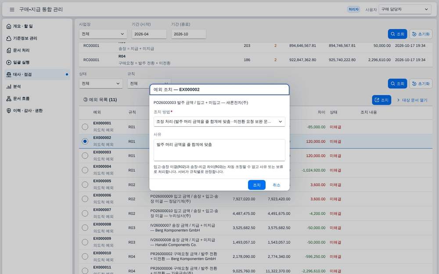Click the 사유 text area
439x274 pixels.
(219, 150)
